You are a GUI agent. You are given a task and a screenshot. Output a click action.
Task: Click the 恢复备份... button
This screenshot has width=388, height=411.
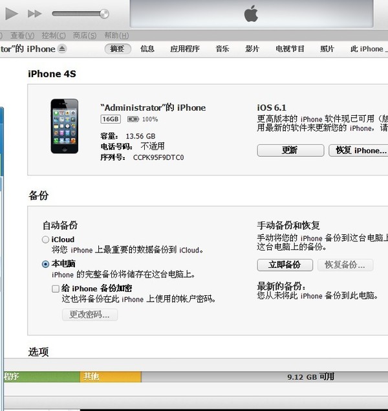(345, 265)
